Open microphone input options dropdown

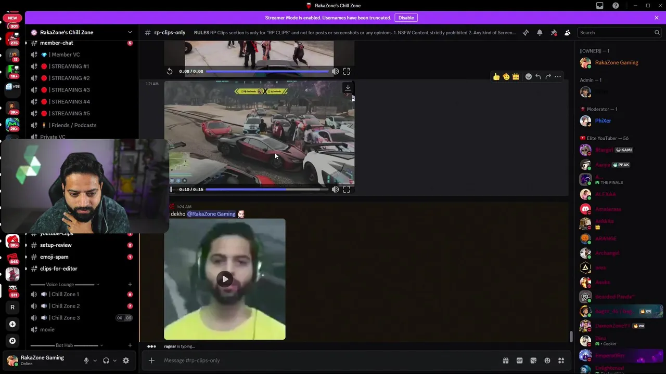[x=95, y=360]
